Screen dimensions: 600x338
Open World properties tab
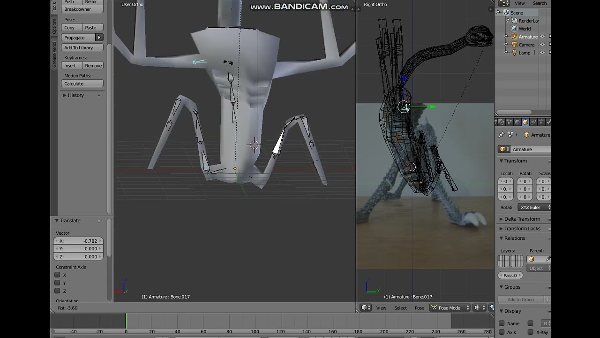coord(517,122)
